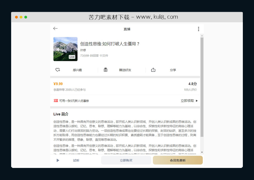This screenshot has width=254, height=180.
Task: Click the share icon beside 分享
Action: point(153,70)
